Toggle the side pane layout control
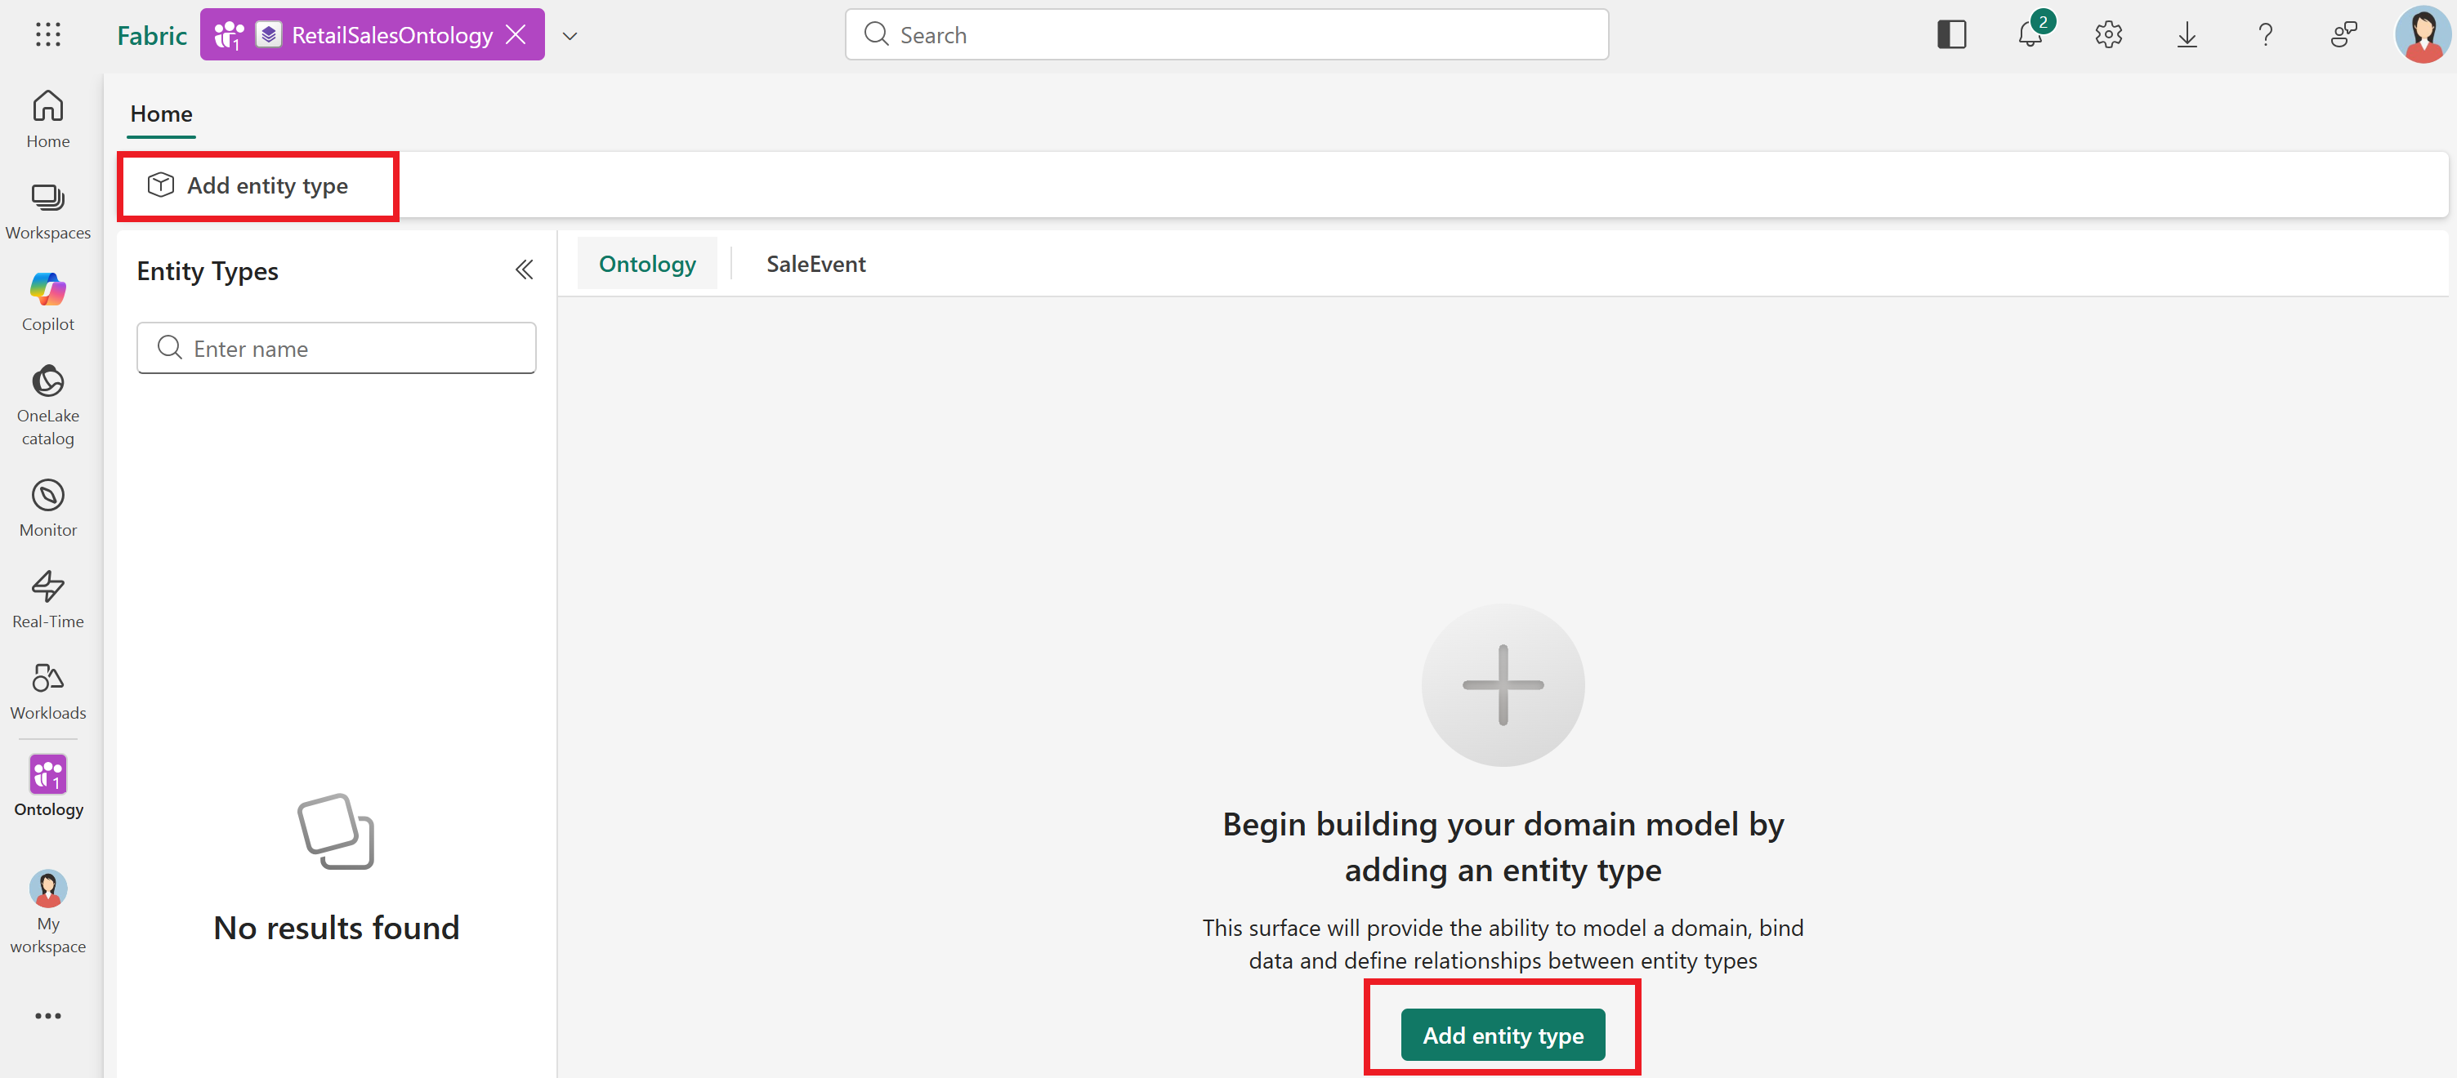Screen dimensions: 2457x1078 pyautogui.click(x=1951, y=34)
